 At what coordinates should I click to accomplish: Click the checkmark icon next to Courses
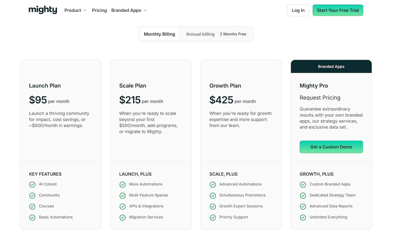point(32,207)
